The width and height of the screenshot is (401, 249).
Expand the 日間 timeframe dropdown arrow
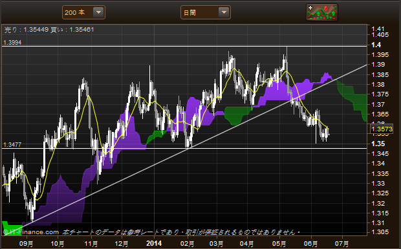pos(224,12)
